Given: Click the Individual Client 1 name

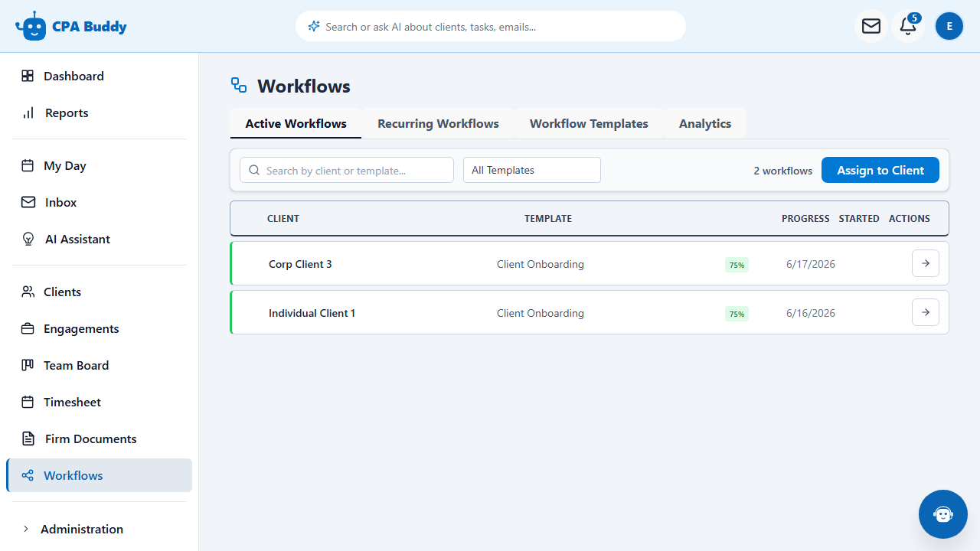Looking at the screenshot, I should [x=312, y=313].
